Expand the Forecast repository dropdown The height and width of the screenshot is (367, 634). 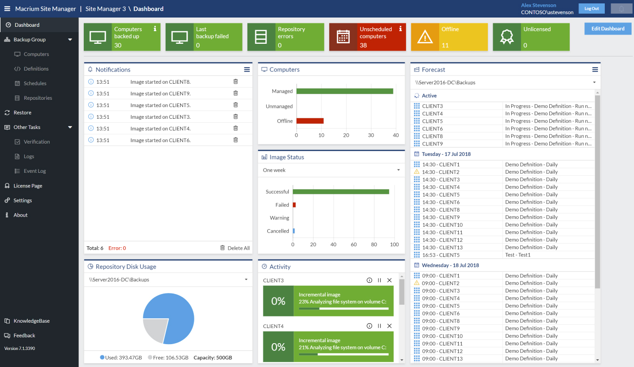pos(594,83)
